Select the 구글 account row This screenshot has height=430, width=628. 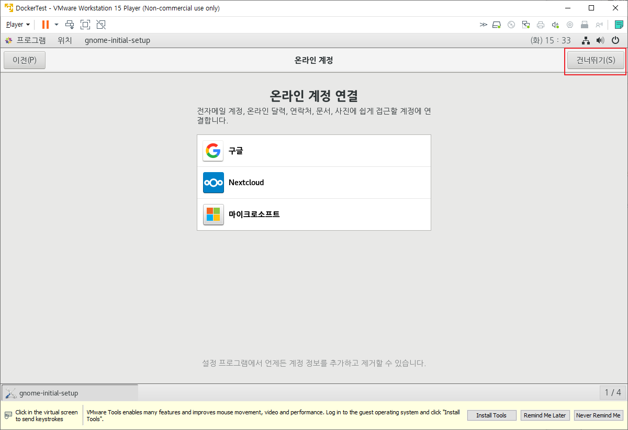click(314, 151)
